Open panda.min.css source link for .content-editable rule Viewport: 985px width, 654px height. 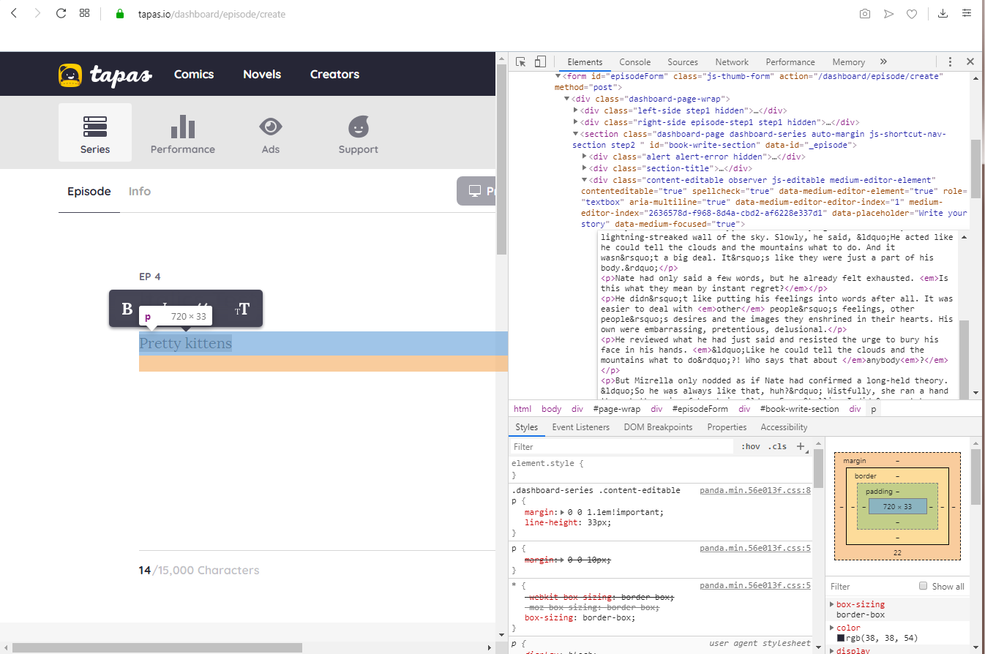[754, 490]
